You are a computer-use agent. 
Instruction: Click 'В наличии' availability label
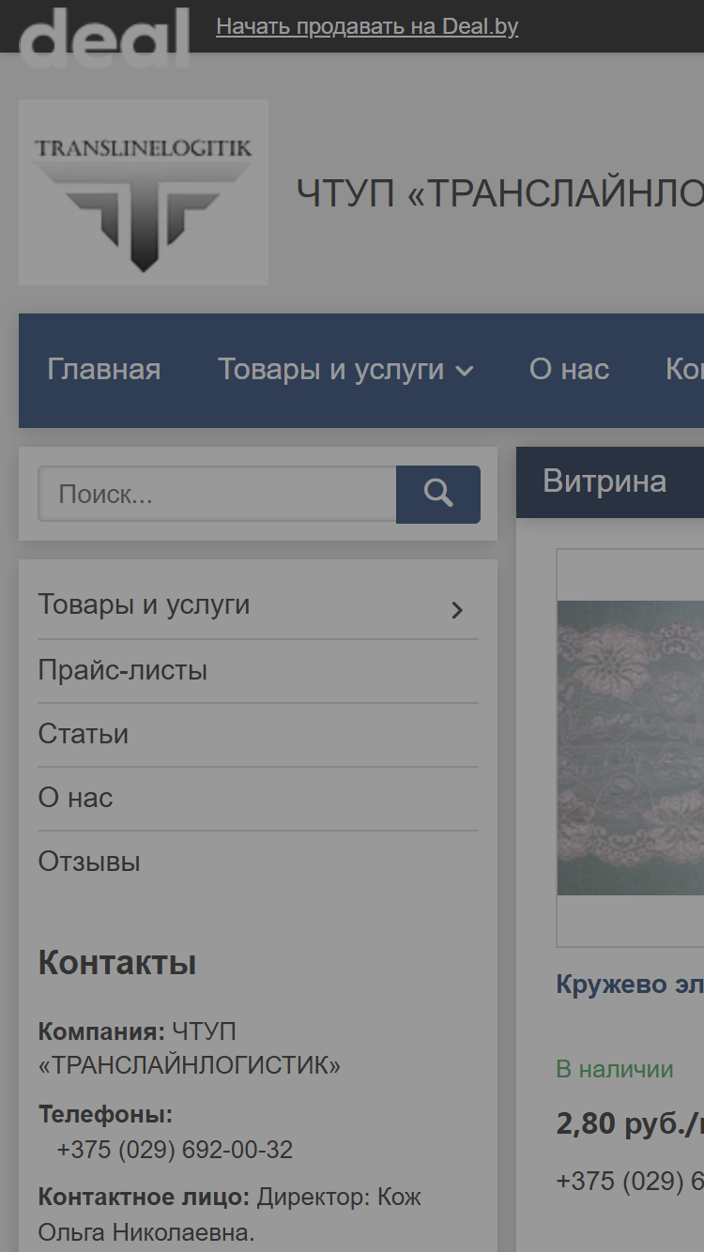click(615, 1069)
